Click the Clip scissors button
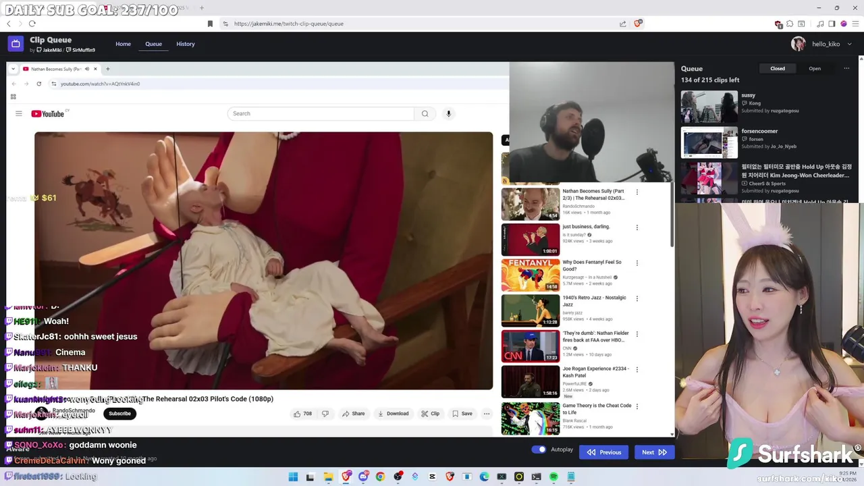Viewport: 864px width, 486px height. 430,414
